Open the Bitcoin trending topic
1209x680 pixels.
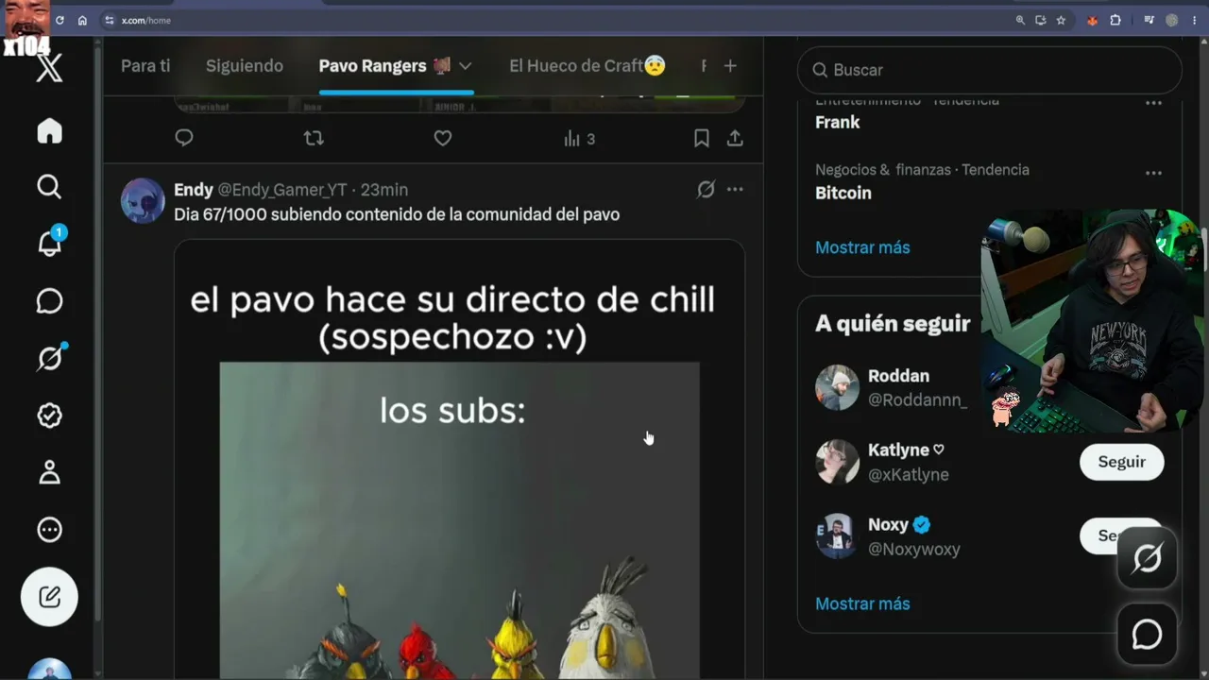pos(843,193)
